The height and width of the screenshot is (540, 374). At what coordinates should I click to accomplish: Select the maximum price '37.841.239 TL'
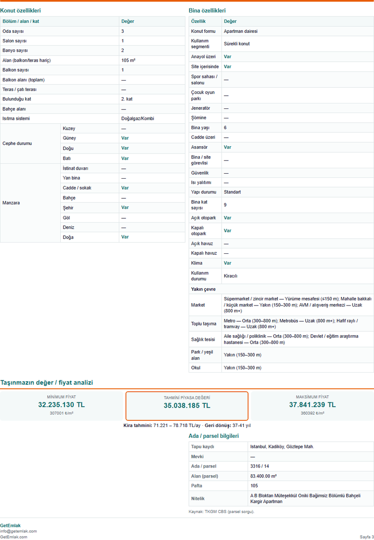coord(312,405)
